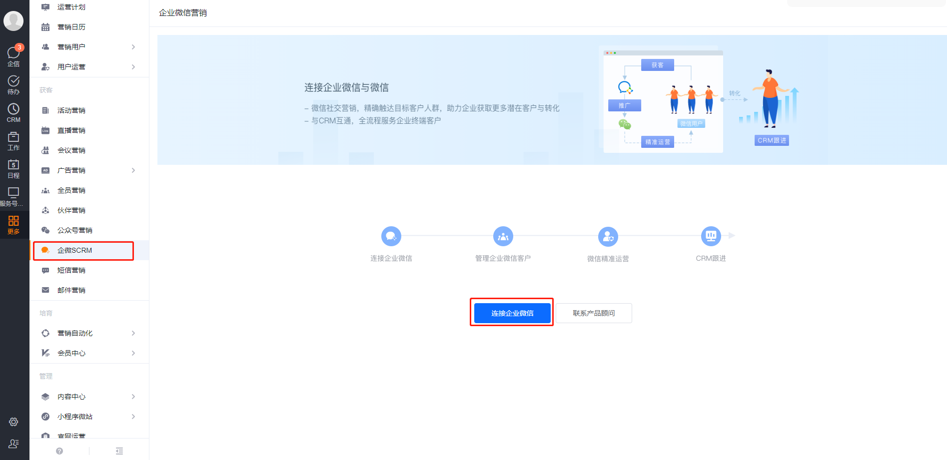Open contacts icon at sidebar bottom
947x460 pixels.
tap(13, 444)
